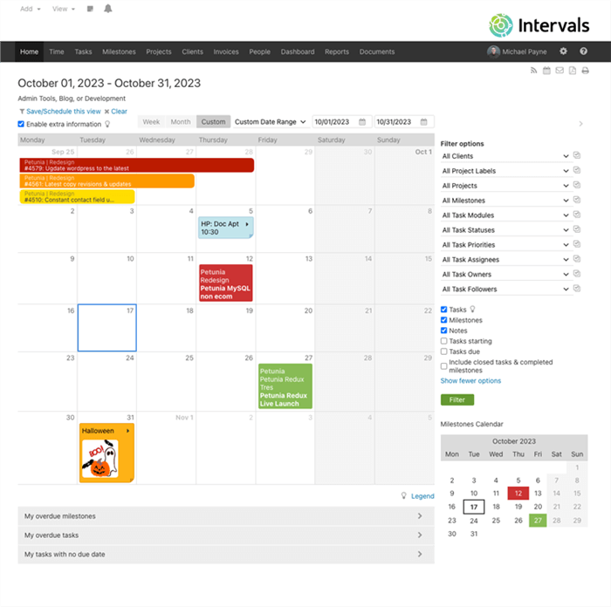Check Include closed tasks & completed milestones

click(x=443, y=366)
